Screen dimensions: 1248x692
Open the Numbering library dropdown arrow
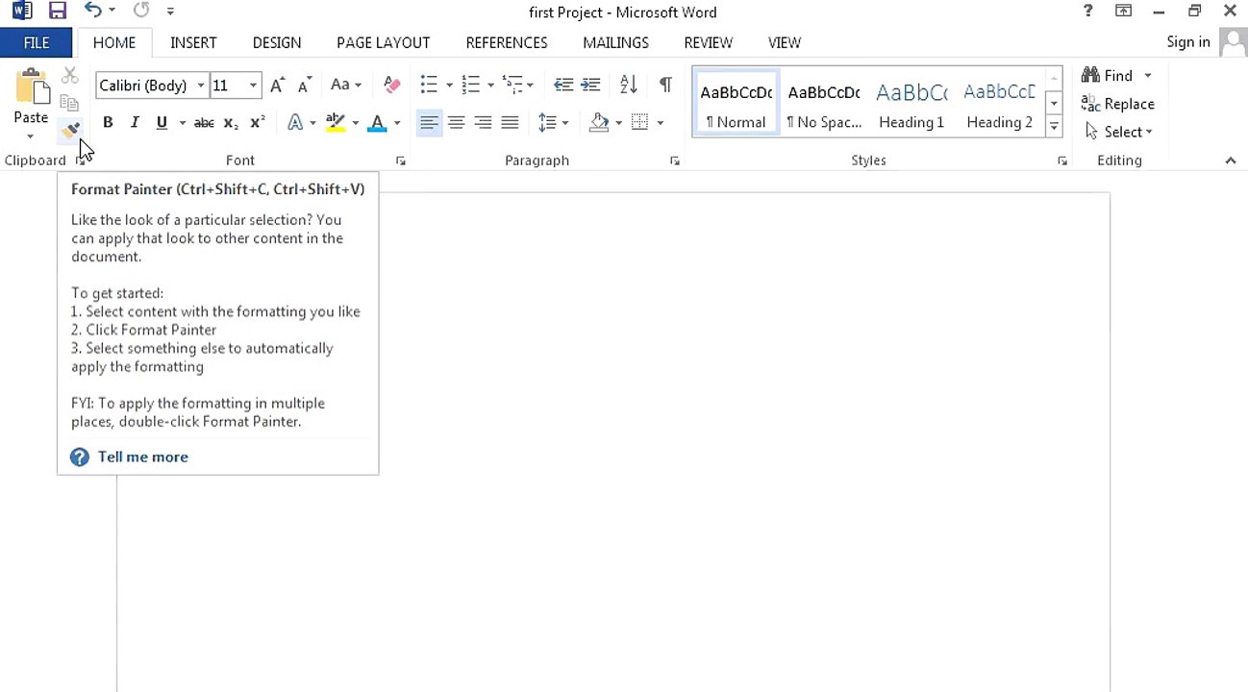tap(490, 85)
